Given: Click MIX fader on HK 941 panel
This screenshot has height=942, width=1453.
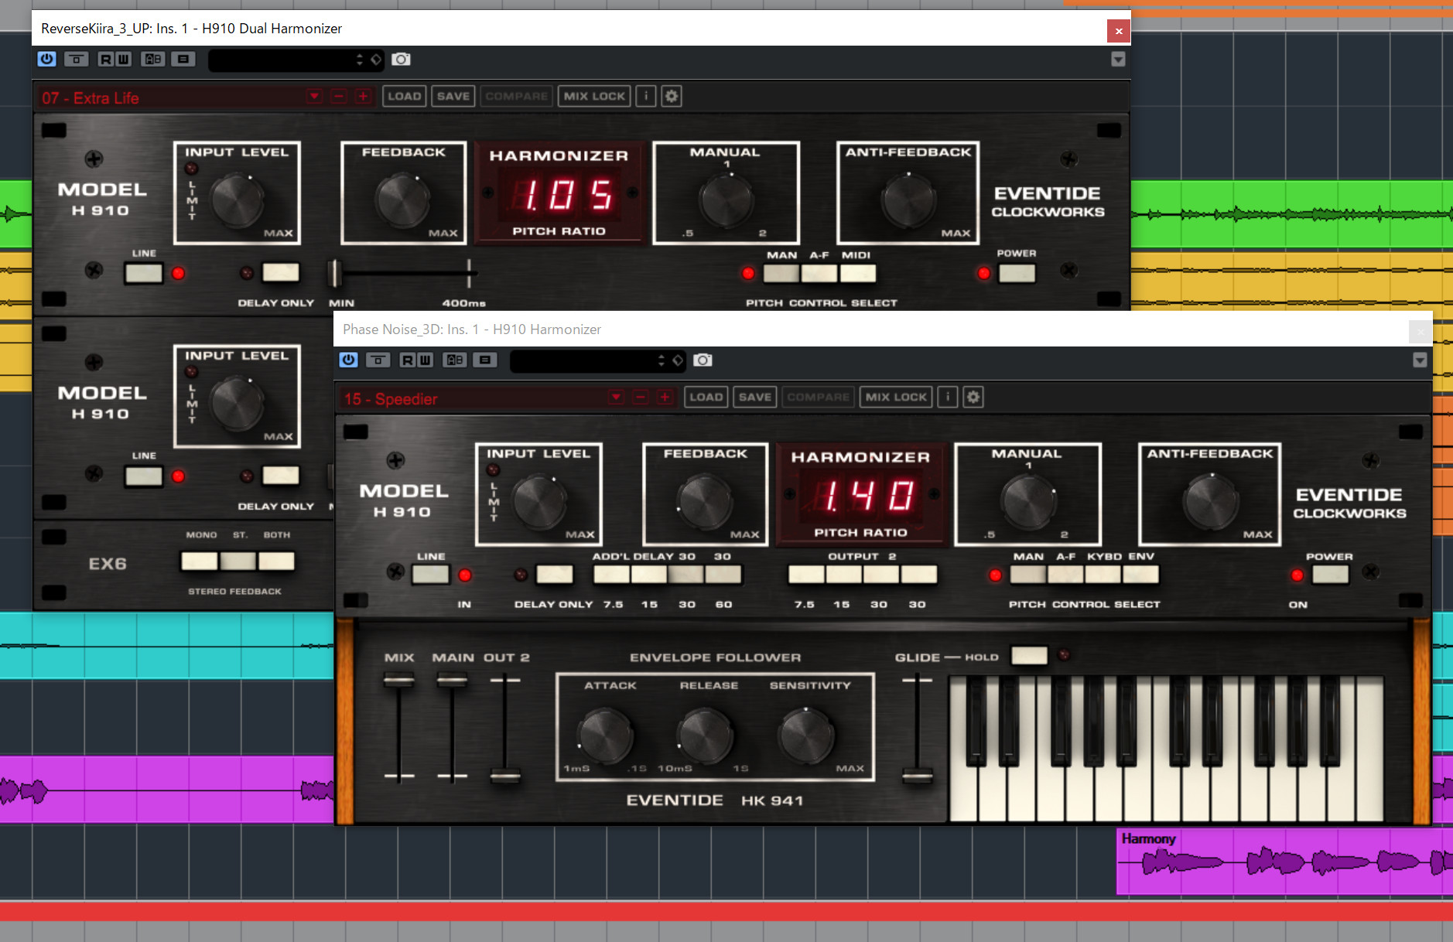Looking at the screenshot, I should click(399, 681).
